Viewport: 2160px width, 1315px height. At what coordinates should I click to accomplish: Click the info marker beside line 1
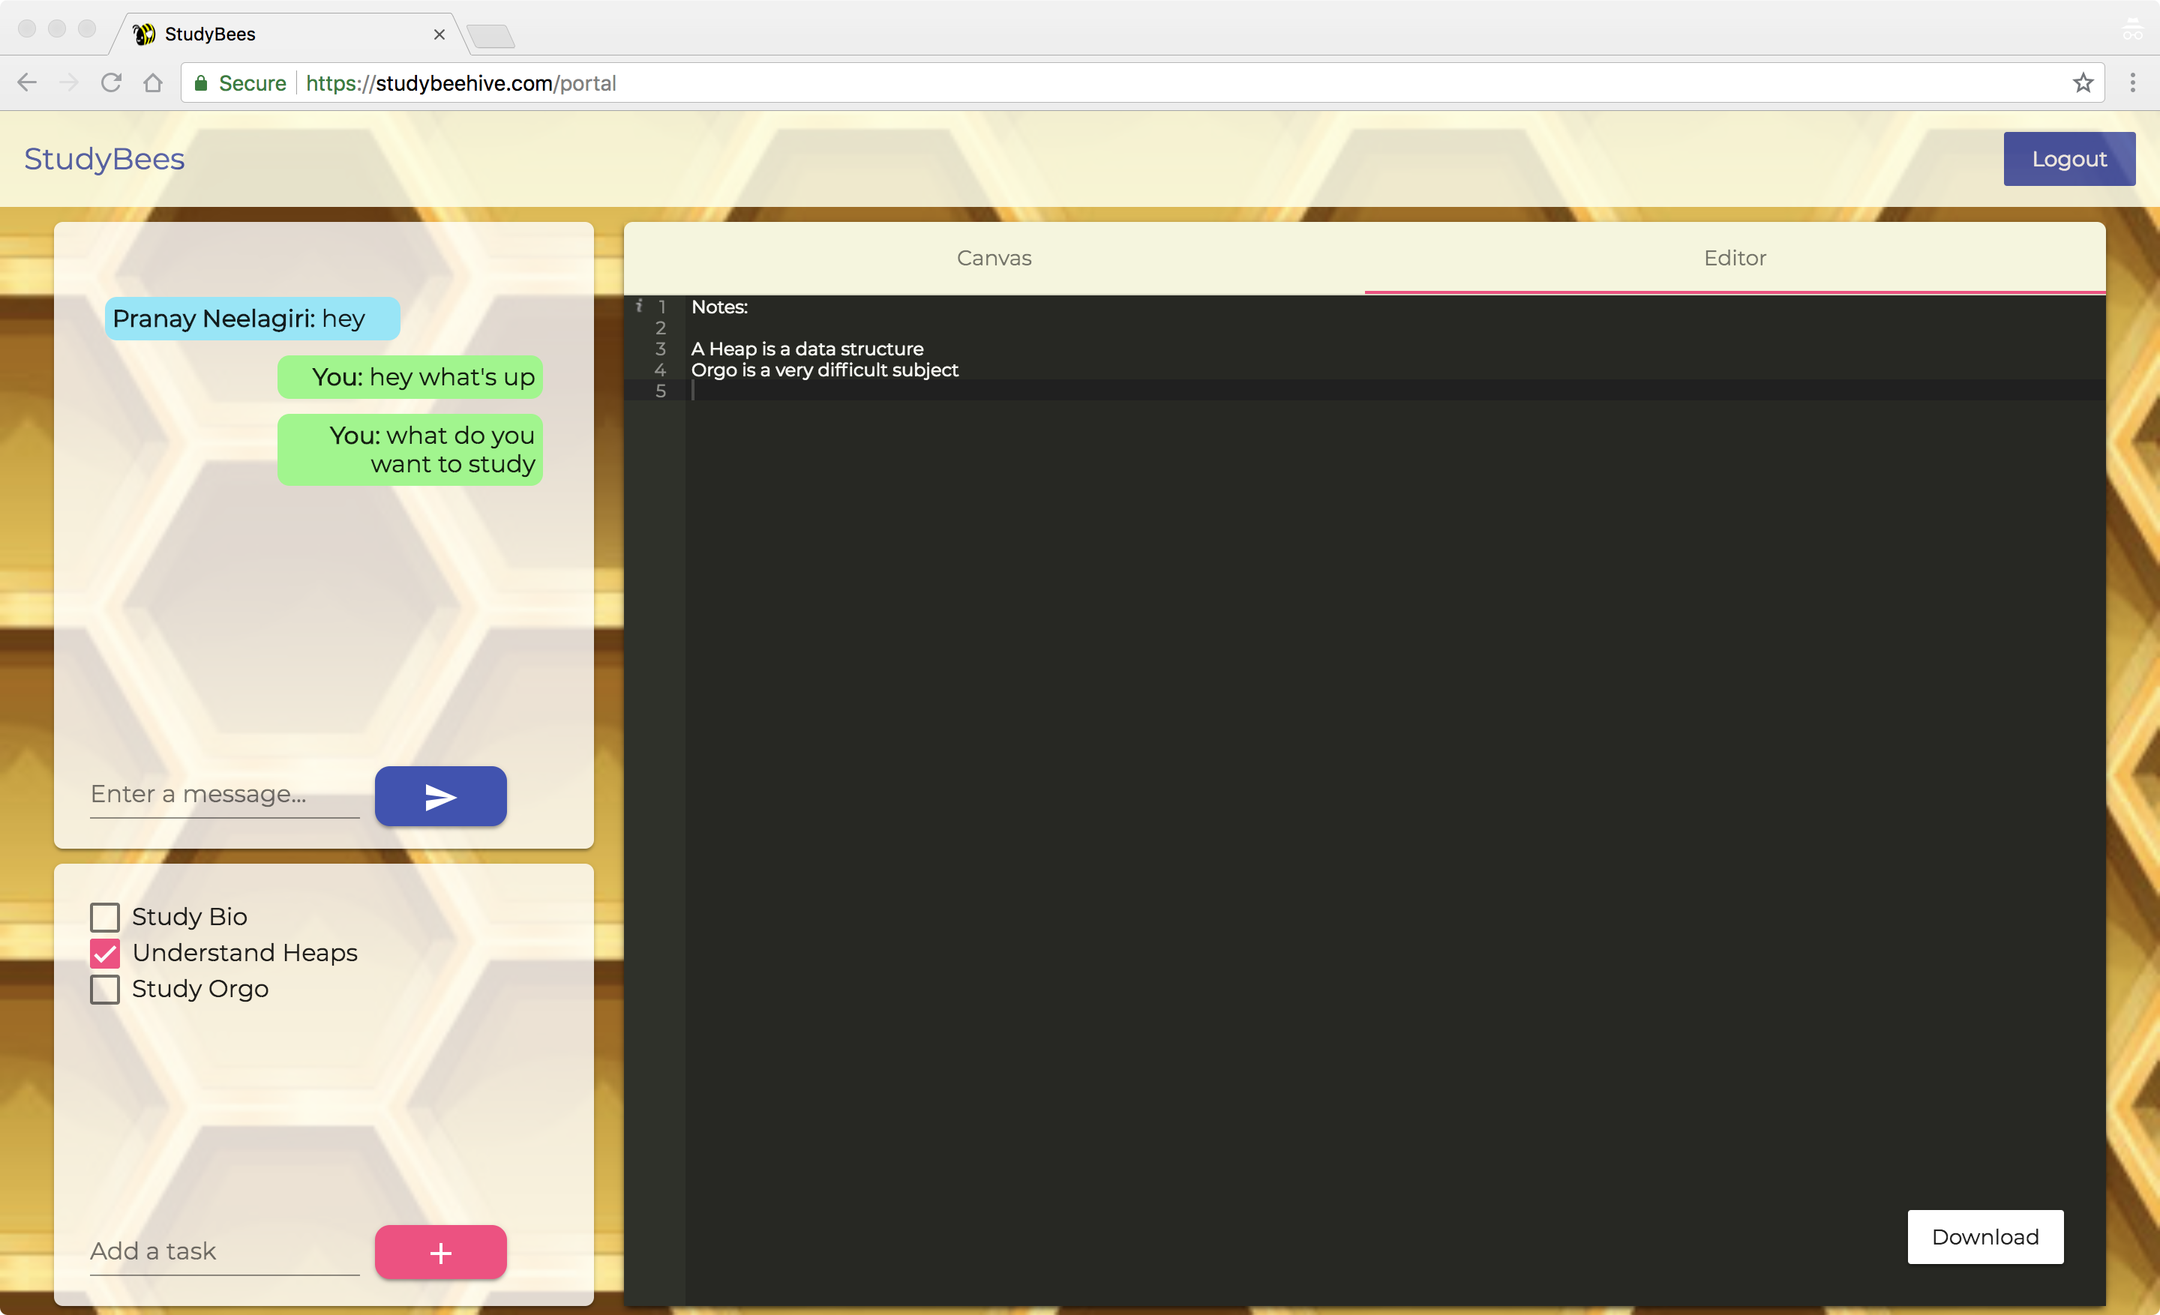(x=639, y=306)
